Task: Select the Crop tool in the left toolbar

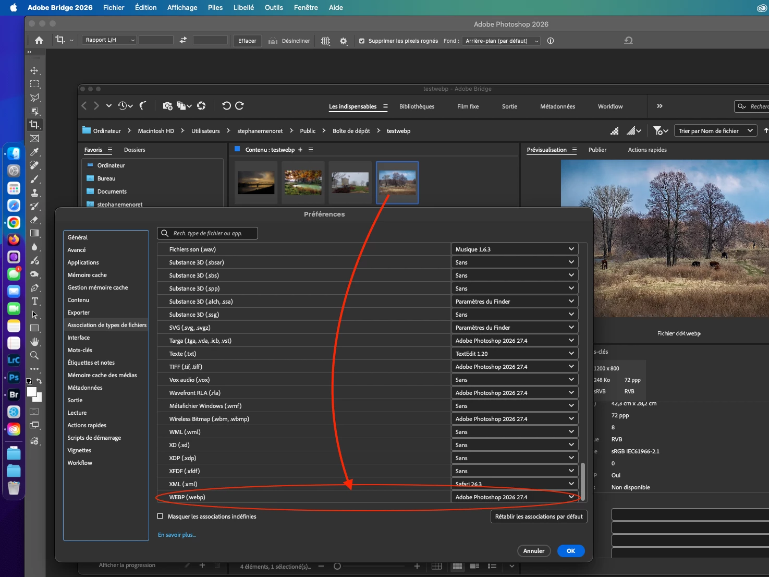Action: (34, 125)
